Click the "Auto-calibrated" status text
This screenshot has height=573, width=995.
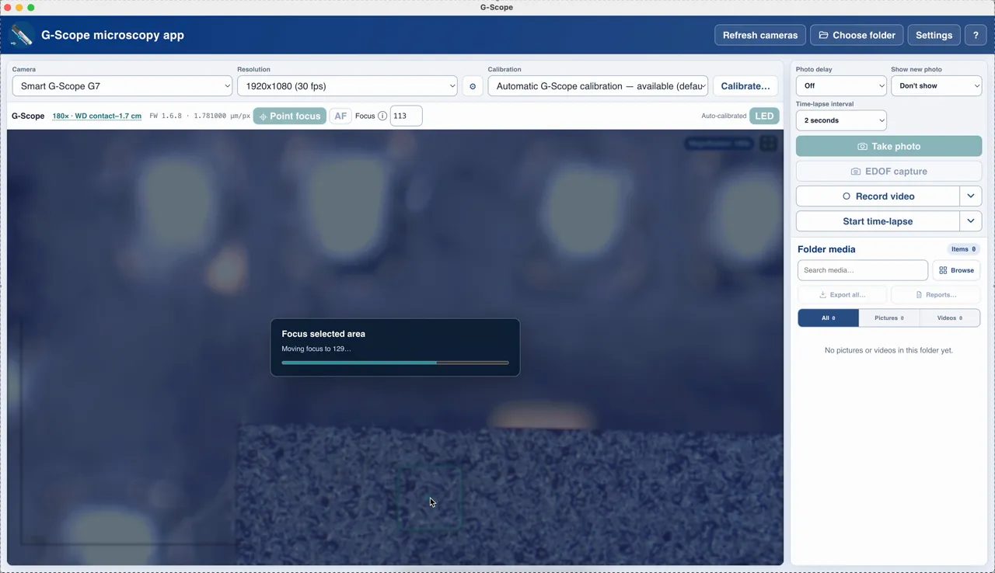point(723,116)
